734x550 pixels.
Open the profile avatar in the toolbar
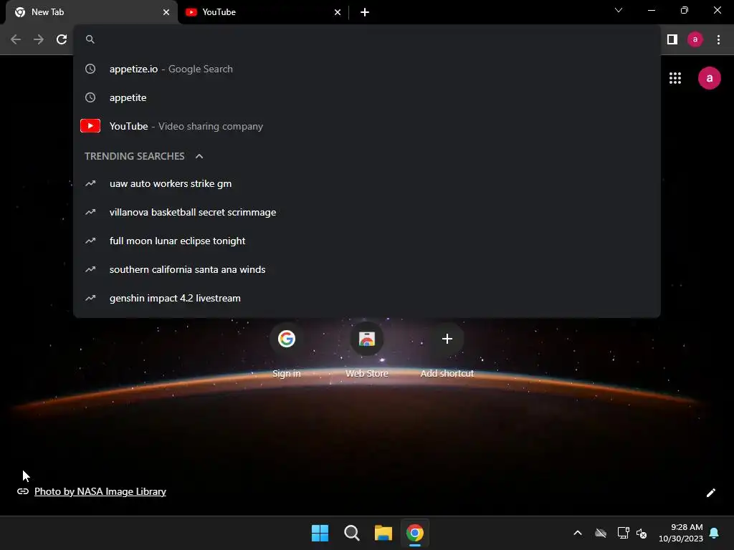pos(695,39)
